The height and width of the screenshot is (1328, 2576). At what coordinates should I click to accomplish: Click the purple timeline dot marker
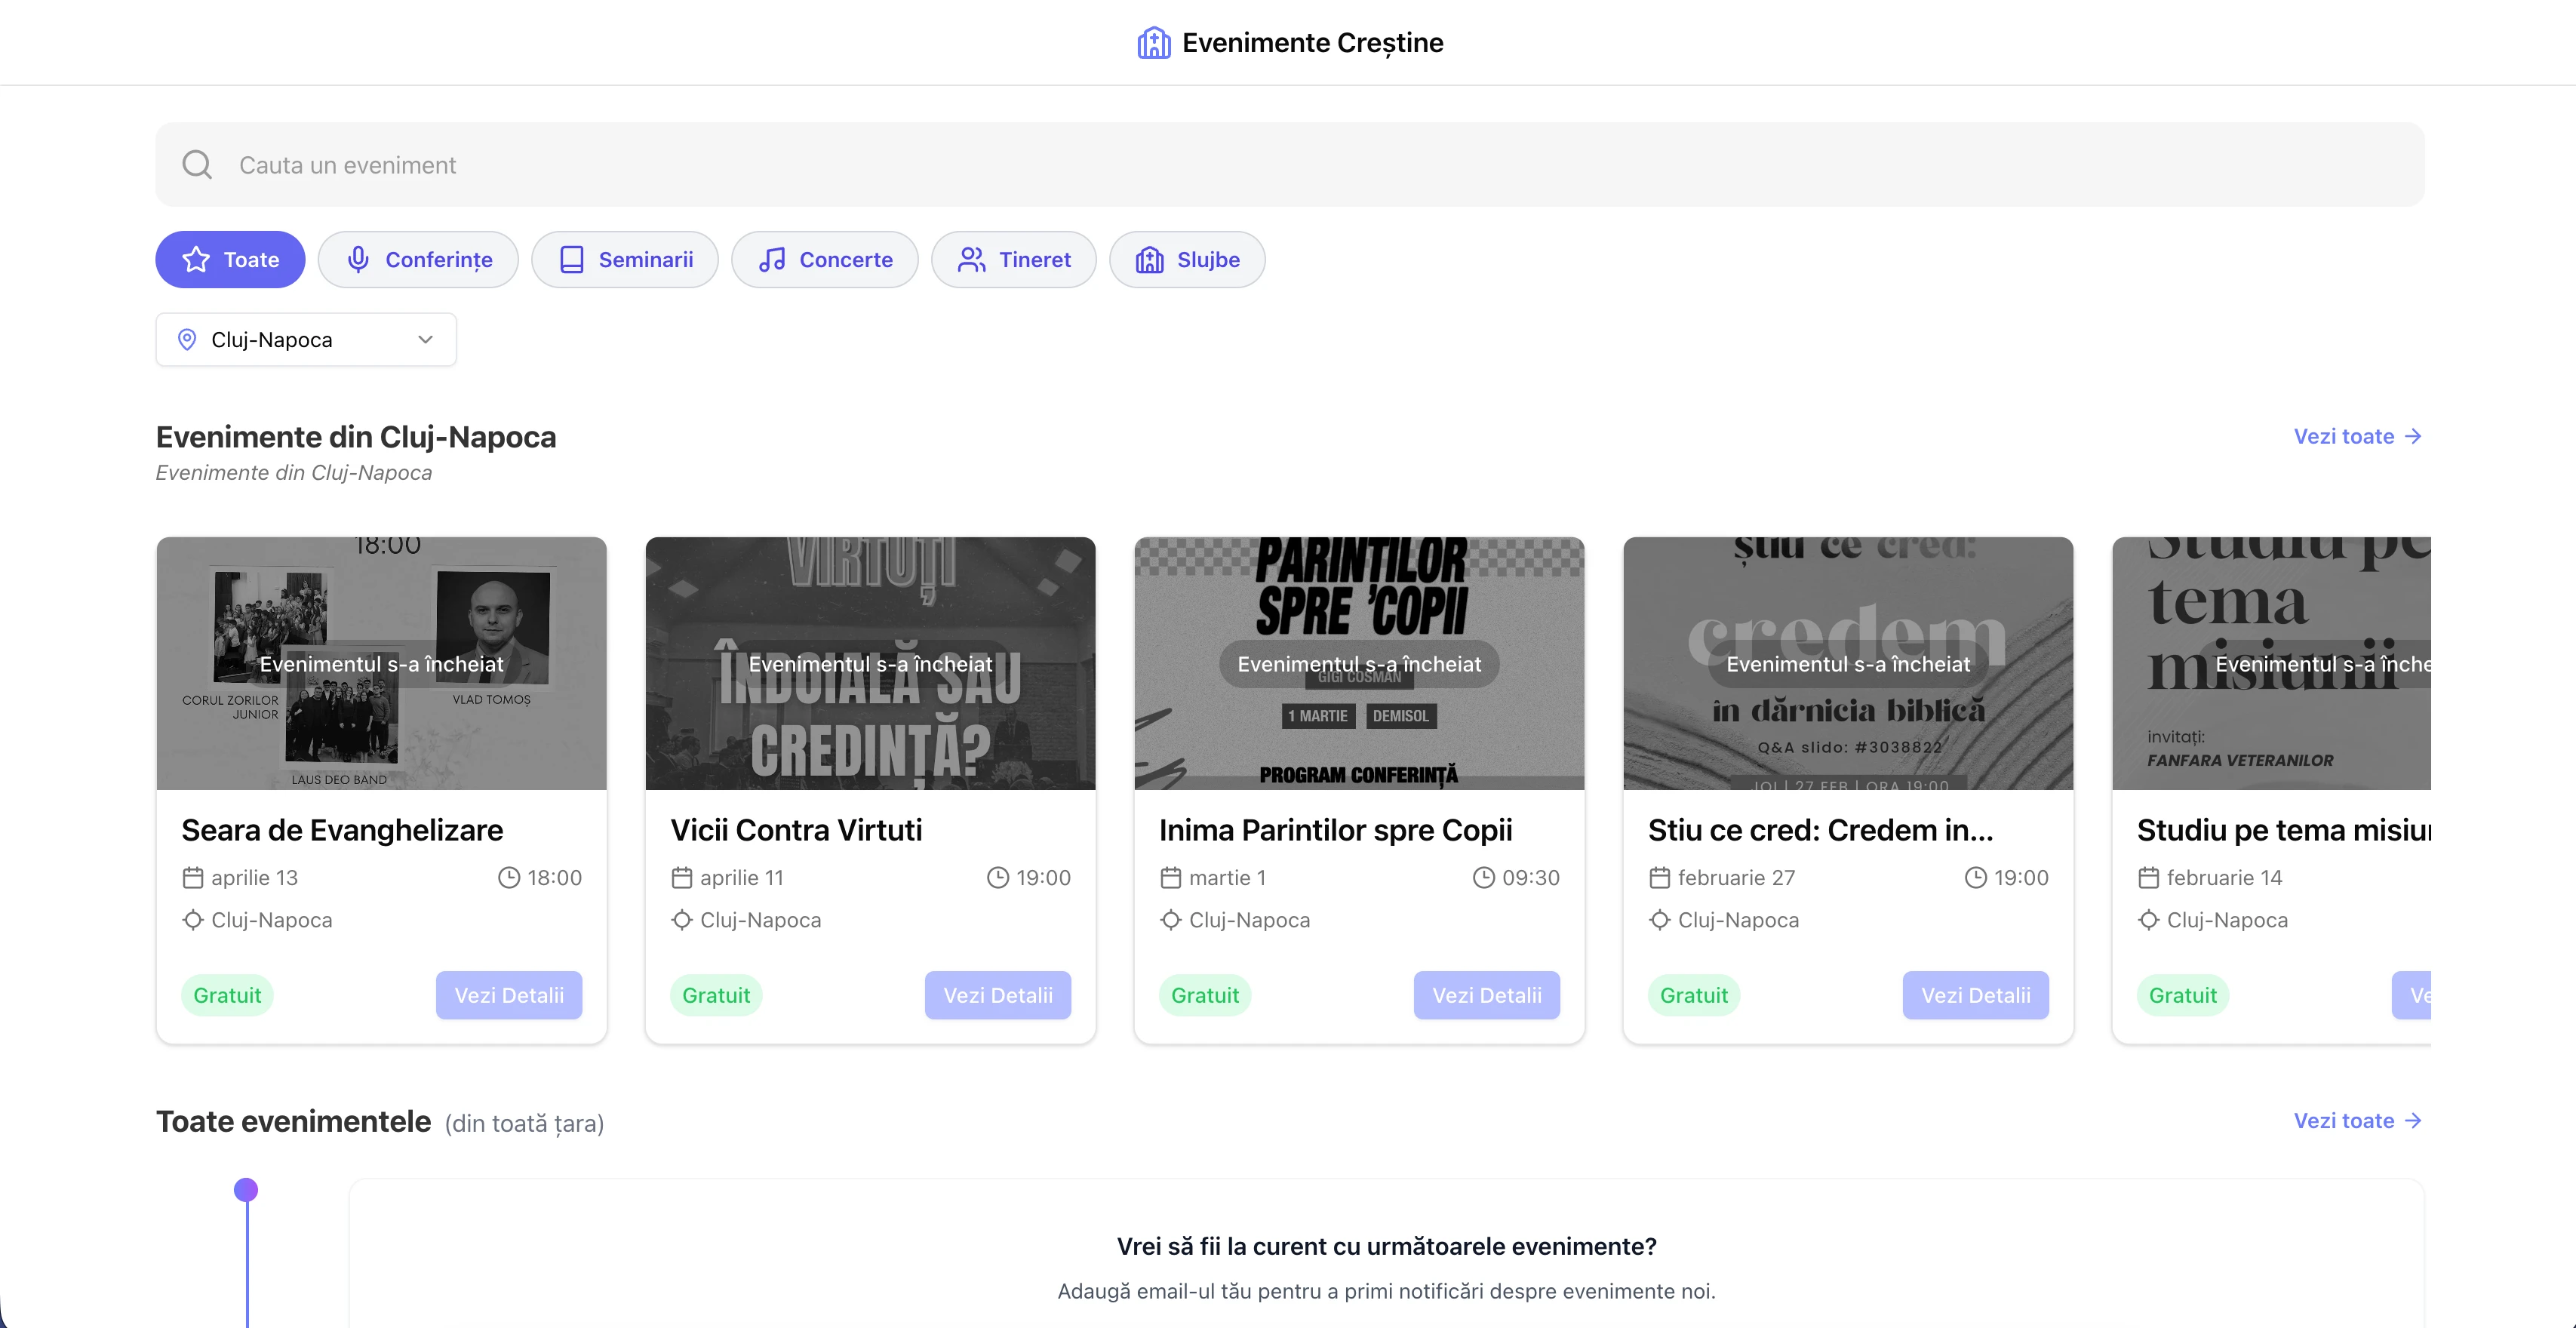point(246,1190)
